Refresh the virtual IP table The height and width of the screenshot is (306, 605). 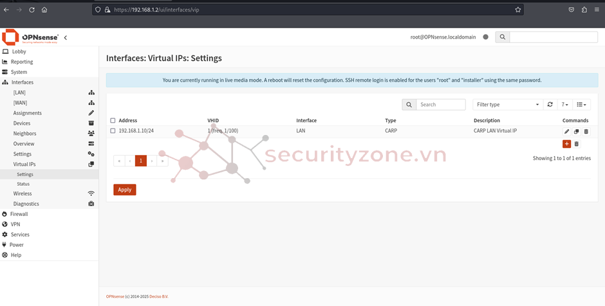click(550, 104)
